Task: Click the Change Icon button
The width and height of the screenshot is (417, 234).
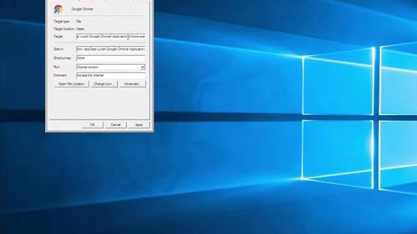Action: pyautogui.click(x=104, y=84)
